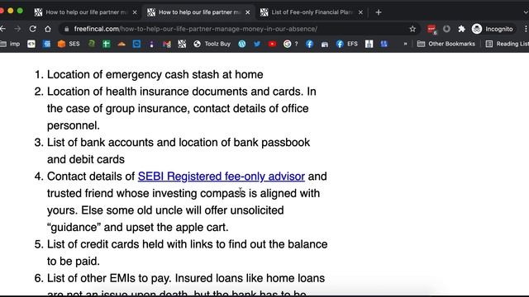Open the green plus-sheet bookmark icon
Viewport: 529px width, 297px height.
pos(107,44)
